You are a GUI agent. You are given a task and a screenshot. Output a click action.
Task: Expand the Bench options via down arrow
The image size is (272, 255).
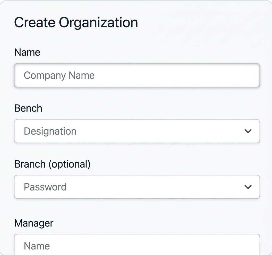click(x=248, y=131)
